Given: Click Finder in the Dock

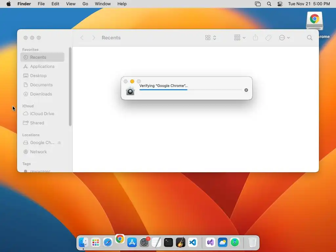Looking at the screenshot, I should click(x=83, y=242).
